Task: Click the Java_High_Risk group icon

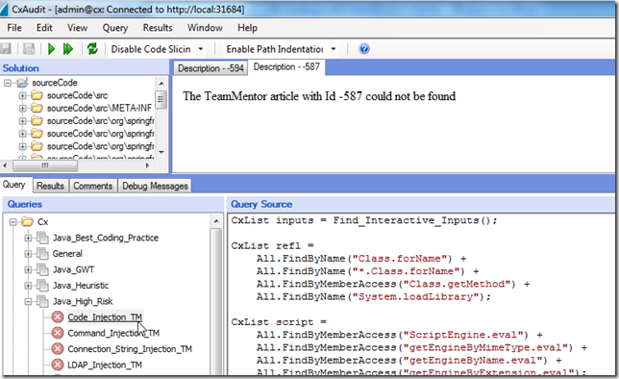Action: (x=42, y=301)
